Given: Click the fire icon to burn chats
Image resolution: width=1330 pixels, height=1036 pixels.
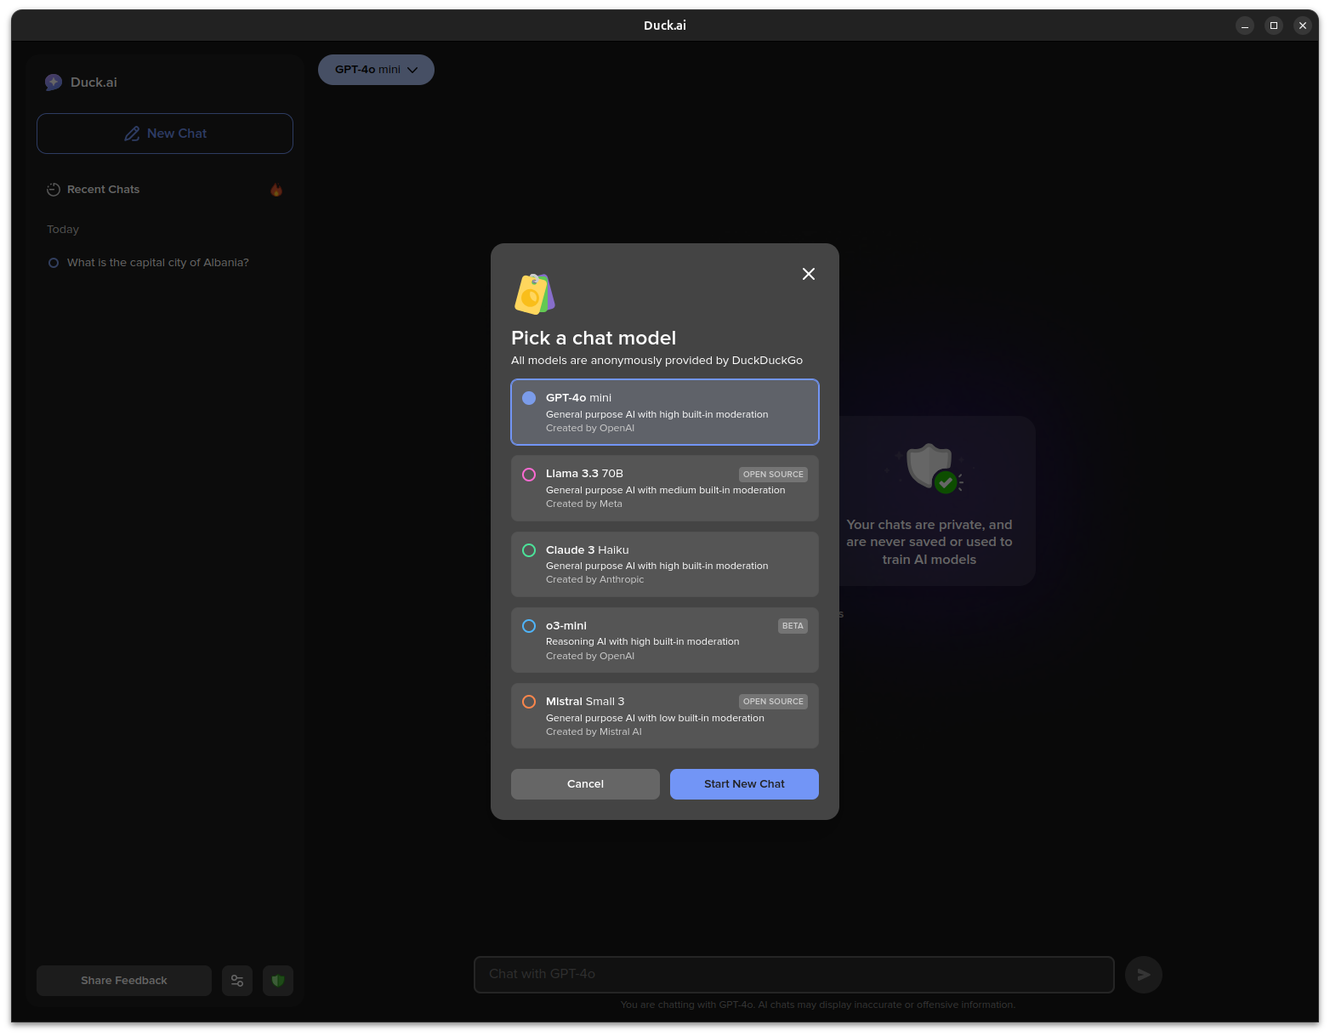Looking at the screenshot, I should point(276,190).
